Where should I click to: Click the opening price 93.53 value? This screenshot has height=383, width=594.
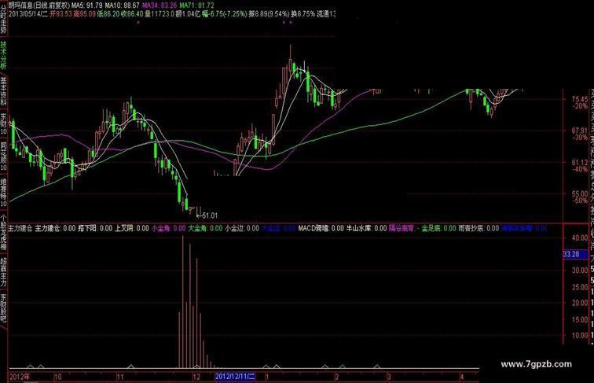[64, 14]
